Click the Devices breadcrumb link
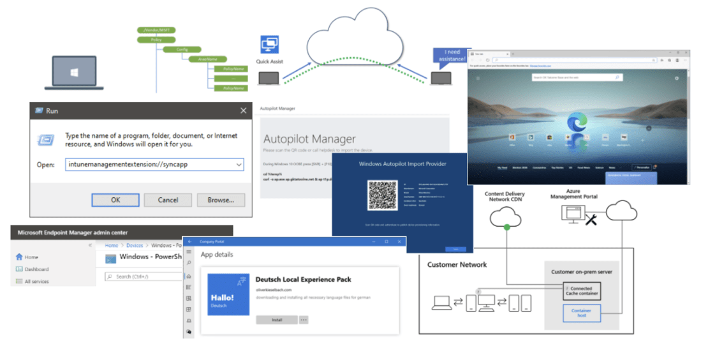 [134, 245]
